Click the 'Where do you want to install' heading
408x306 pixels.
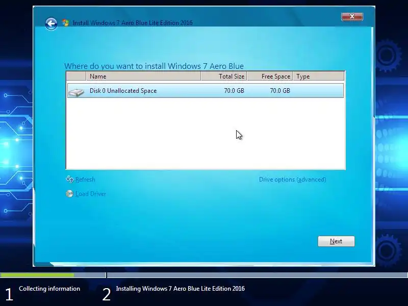point(154,66)
